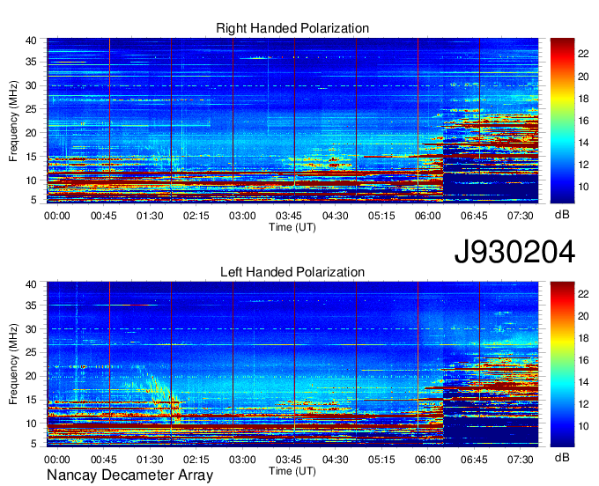Click the 40 MHz tick on top plot
599x486 pixels.
pos(31,40)
